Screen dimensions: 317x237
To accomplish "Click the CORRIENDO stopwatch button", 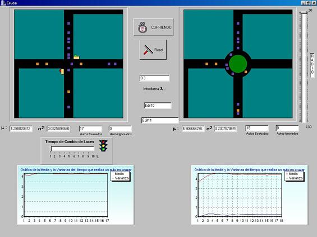I will (x=153, y=27).
